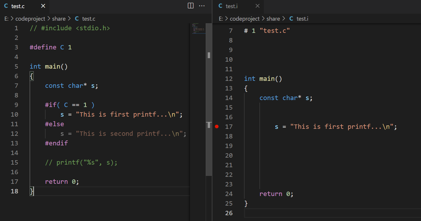This screenshot has width=421, height=221.
Task: Open 'codeproject' breadcrumb in test.i editor
Action: pos(245,19)
